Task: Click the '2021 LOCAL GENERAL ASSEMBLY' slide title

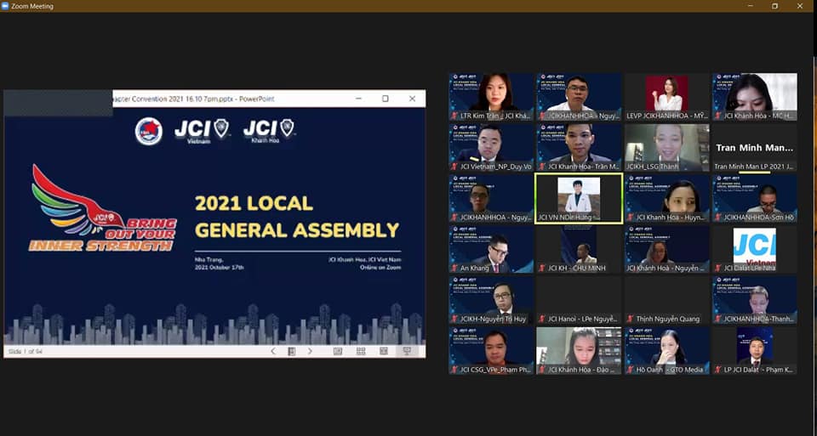Action: [x=297, y=217]
